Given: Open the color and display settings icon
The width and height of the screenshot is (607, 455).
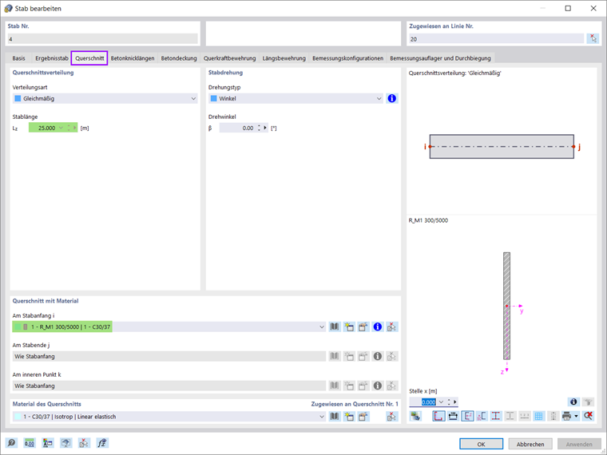Looking at the screenshot, I should tap(48, 442).
